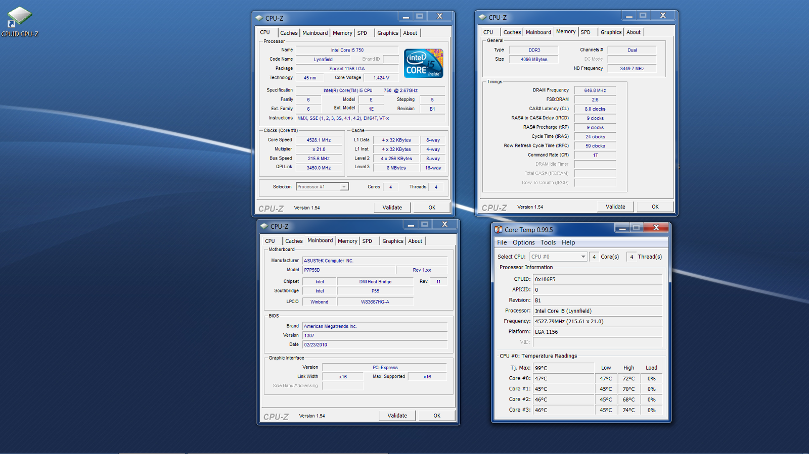The image size is (809, 454).
Task: Click OK in the CPU-Z CPU window
Action: pos(432,208)
